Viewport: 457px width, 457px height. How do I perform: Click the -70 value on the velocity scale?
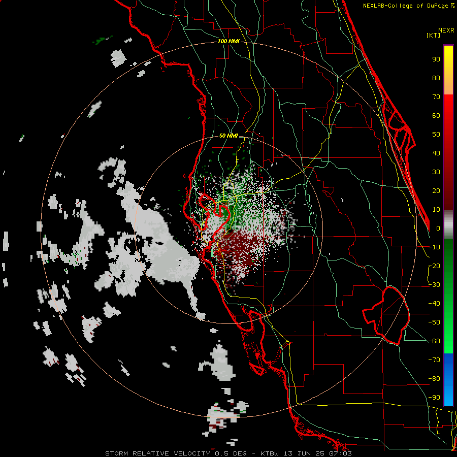[434, 360]
